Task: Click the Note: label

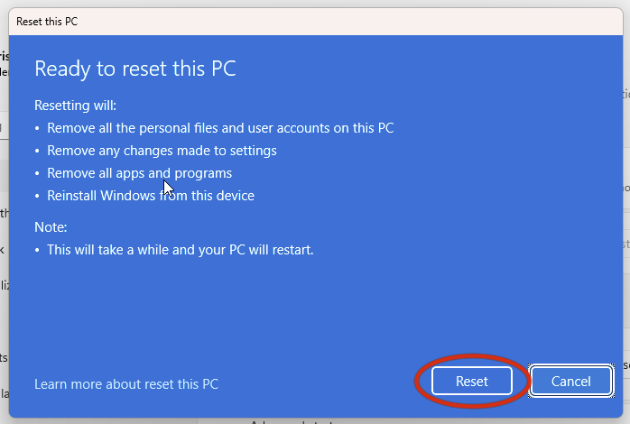Action: (51, 226)
